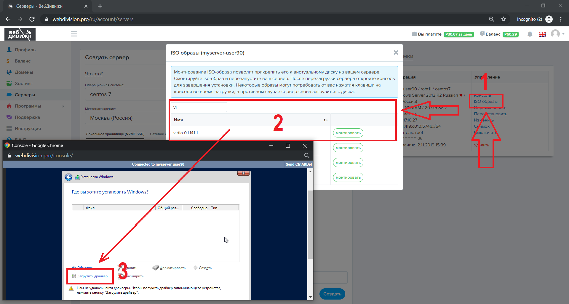Close the ISO образы dialog
Screen dimensions: 569x304
point(396,52)
